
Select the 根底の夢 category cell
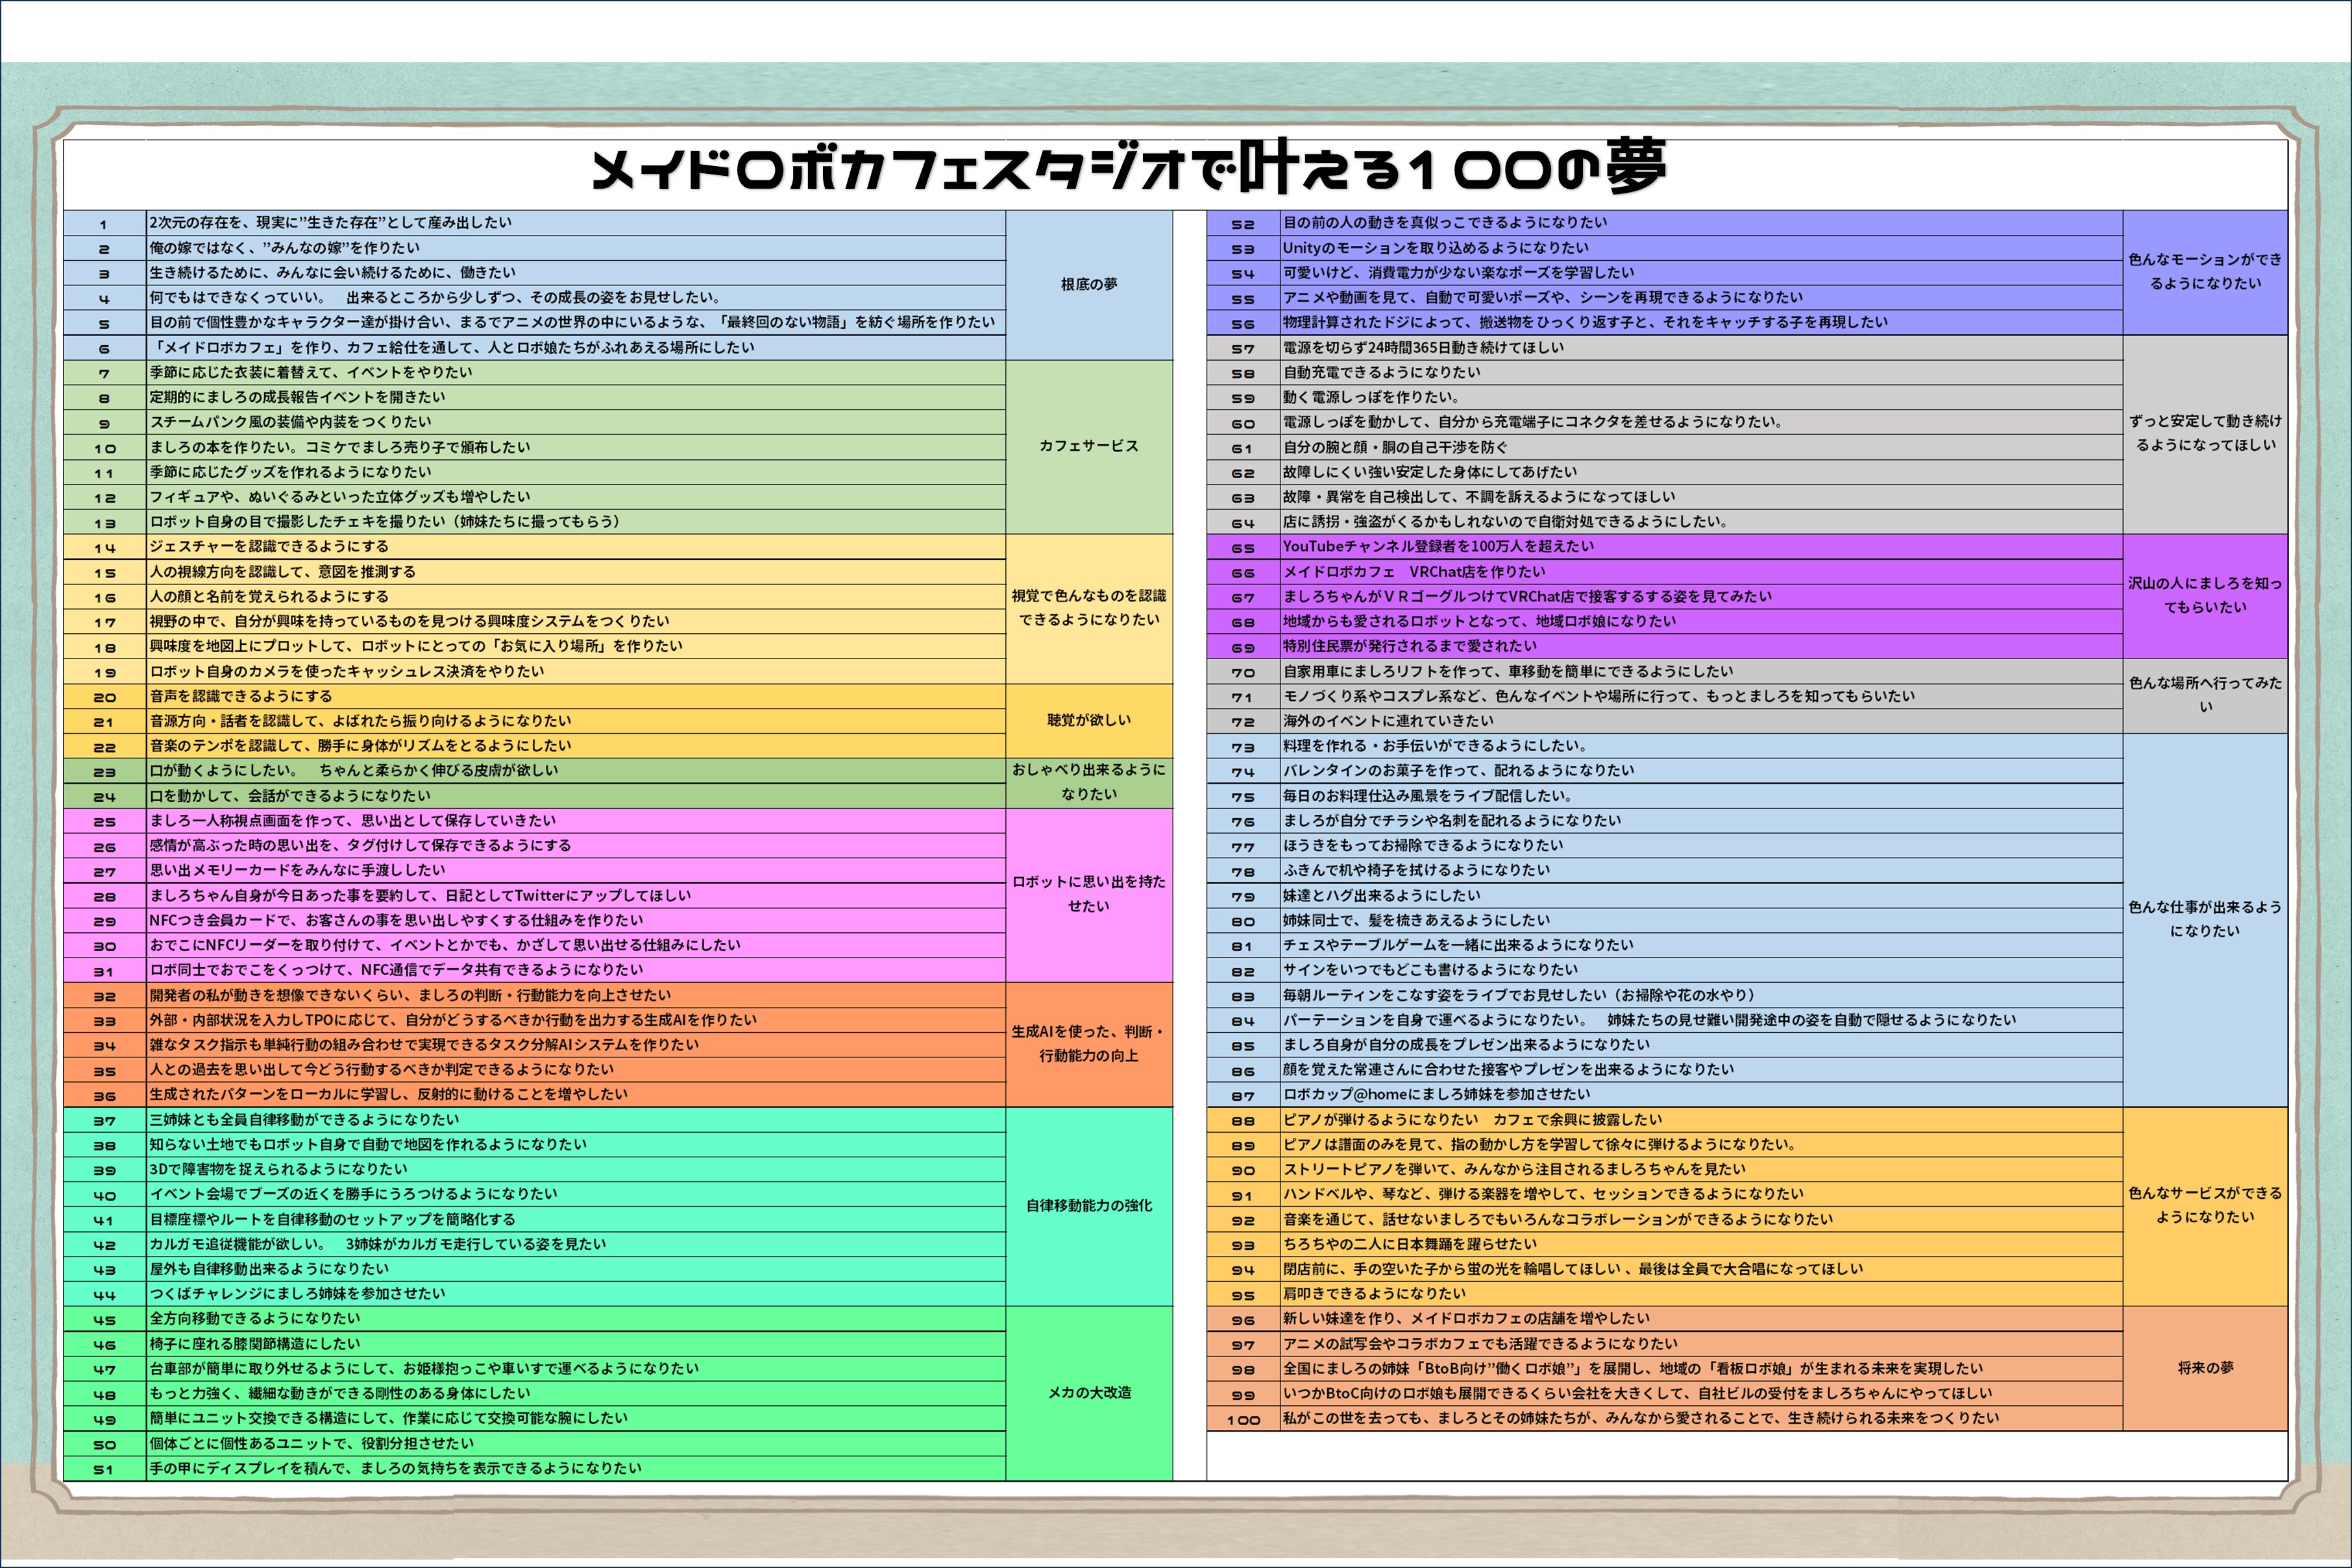[1088, 285]
